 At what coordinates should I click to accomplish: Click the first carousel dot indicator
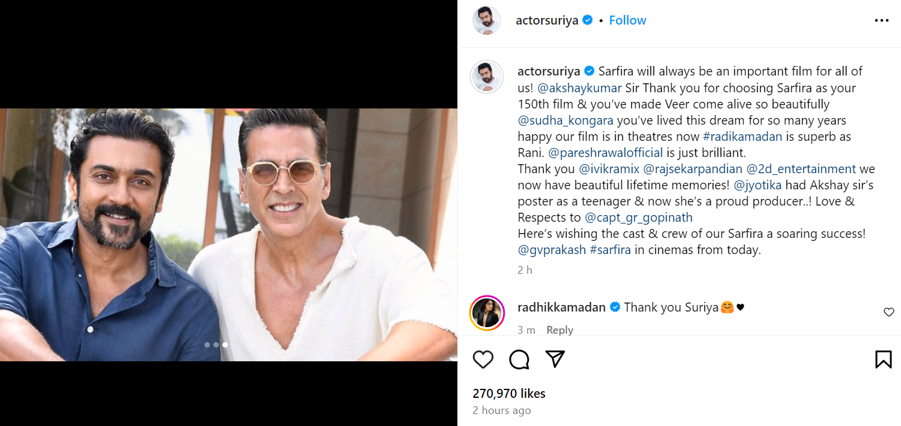pos(207,345)
